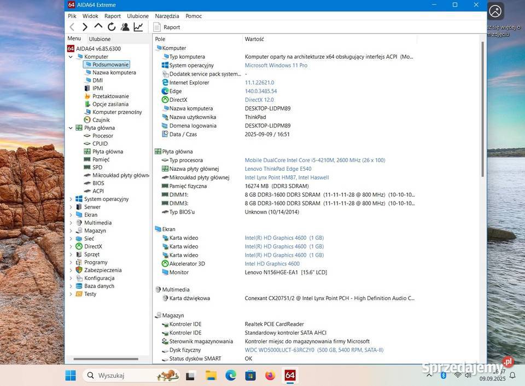Click the refresh icon in the toolbar
This screenshot has height=386, width=525.
[x=112, y=26]
